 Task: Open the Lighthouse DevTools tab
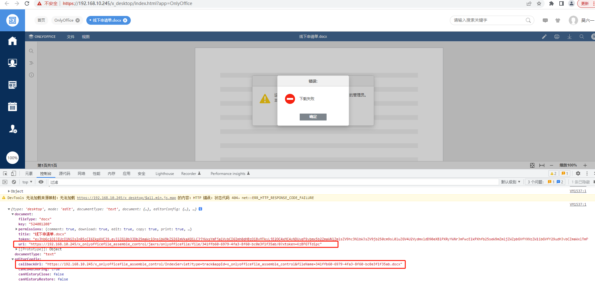(165, 174)
